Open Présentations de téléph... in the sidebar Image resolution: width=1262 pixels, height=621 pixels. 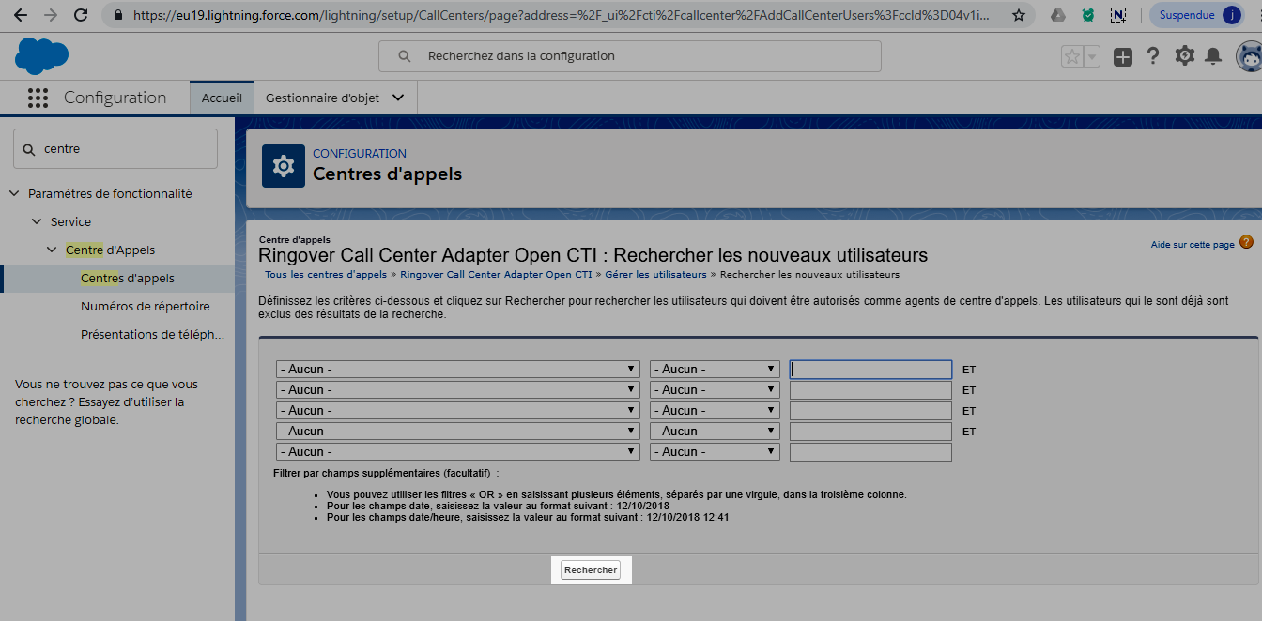click(x=153, y=334)
